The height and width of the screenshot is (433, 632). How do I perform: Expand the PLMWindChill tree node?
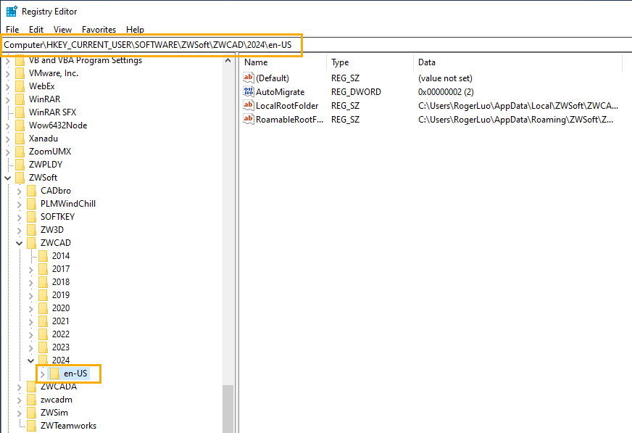(x=19, y=204)
